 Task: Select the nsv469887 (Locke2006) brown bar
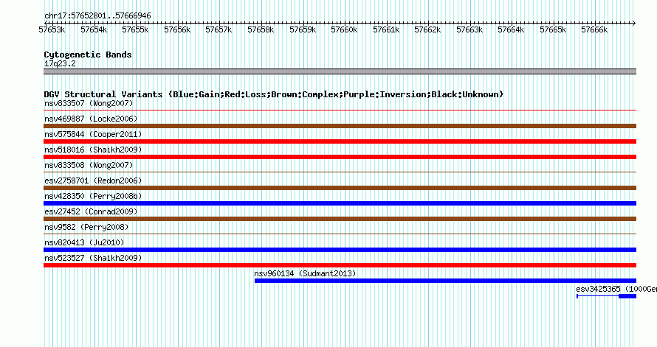pos(340,126)
